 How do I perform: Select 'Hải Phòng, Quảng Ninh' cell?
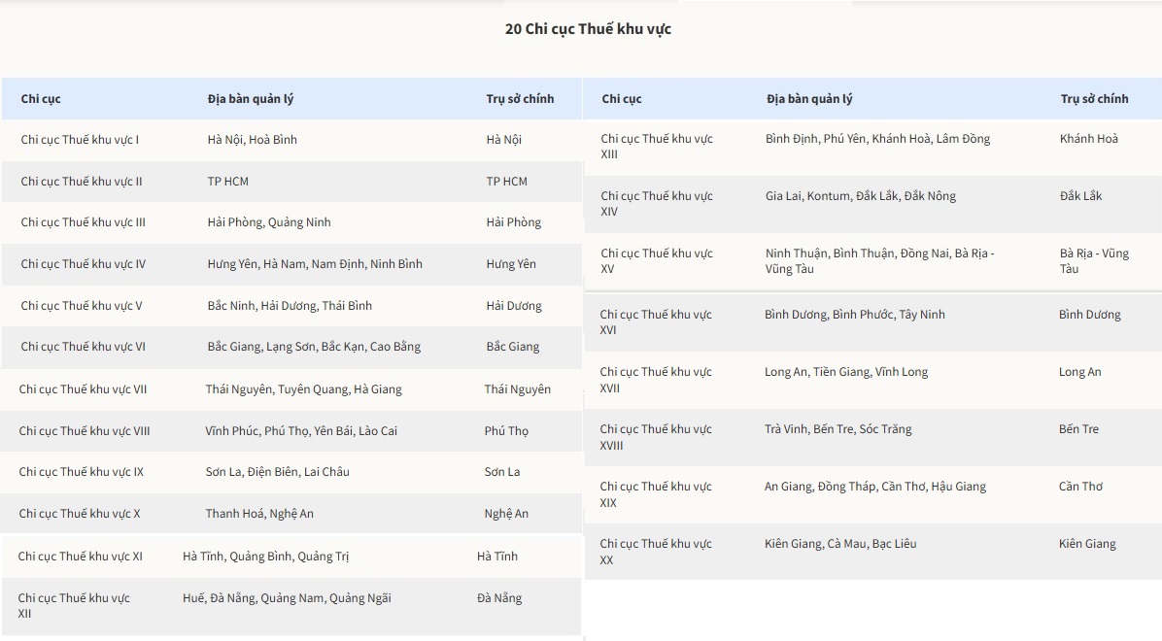tap(269, 222)
